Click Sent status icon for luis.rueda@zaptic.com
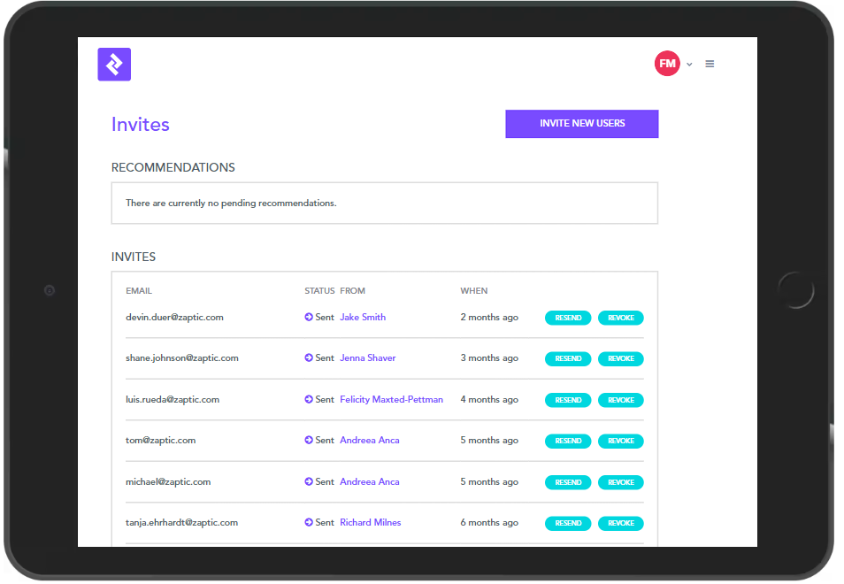 pos(309,400)
